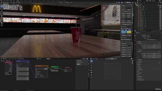Click Background node Strength value field
Screen dimensions: 162x91
point(55,71)
